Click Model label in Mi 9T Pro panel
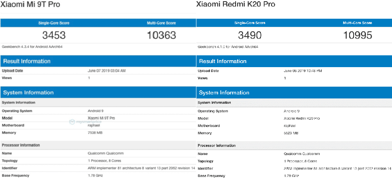Screen dimensions: 392x179 7,118
